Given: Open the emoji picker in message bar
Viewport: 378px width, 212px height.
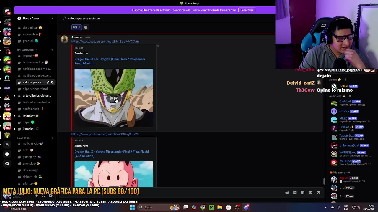Looking at the screenshot, I should click(311, 193).
